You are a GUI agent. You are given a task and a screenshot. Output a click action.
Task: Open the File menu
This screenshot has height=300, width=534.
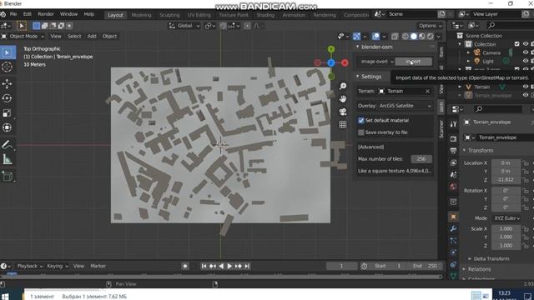[13, 14]
